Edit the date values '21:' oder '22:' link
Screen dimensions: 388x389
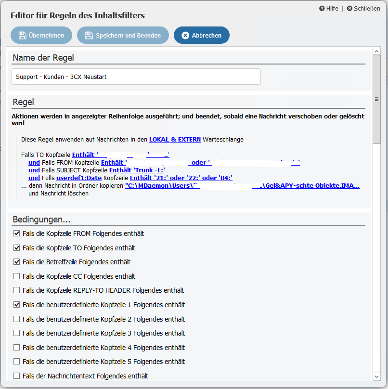tap(181, 178)
